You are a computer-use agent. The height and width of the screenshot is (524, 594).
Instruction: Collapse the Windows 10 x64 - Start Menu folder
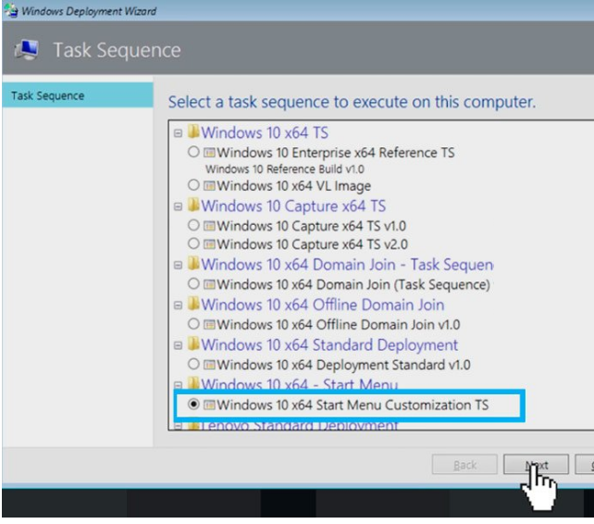[178, 386]
